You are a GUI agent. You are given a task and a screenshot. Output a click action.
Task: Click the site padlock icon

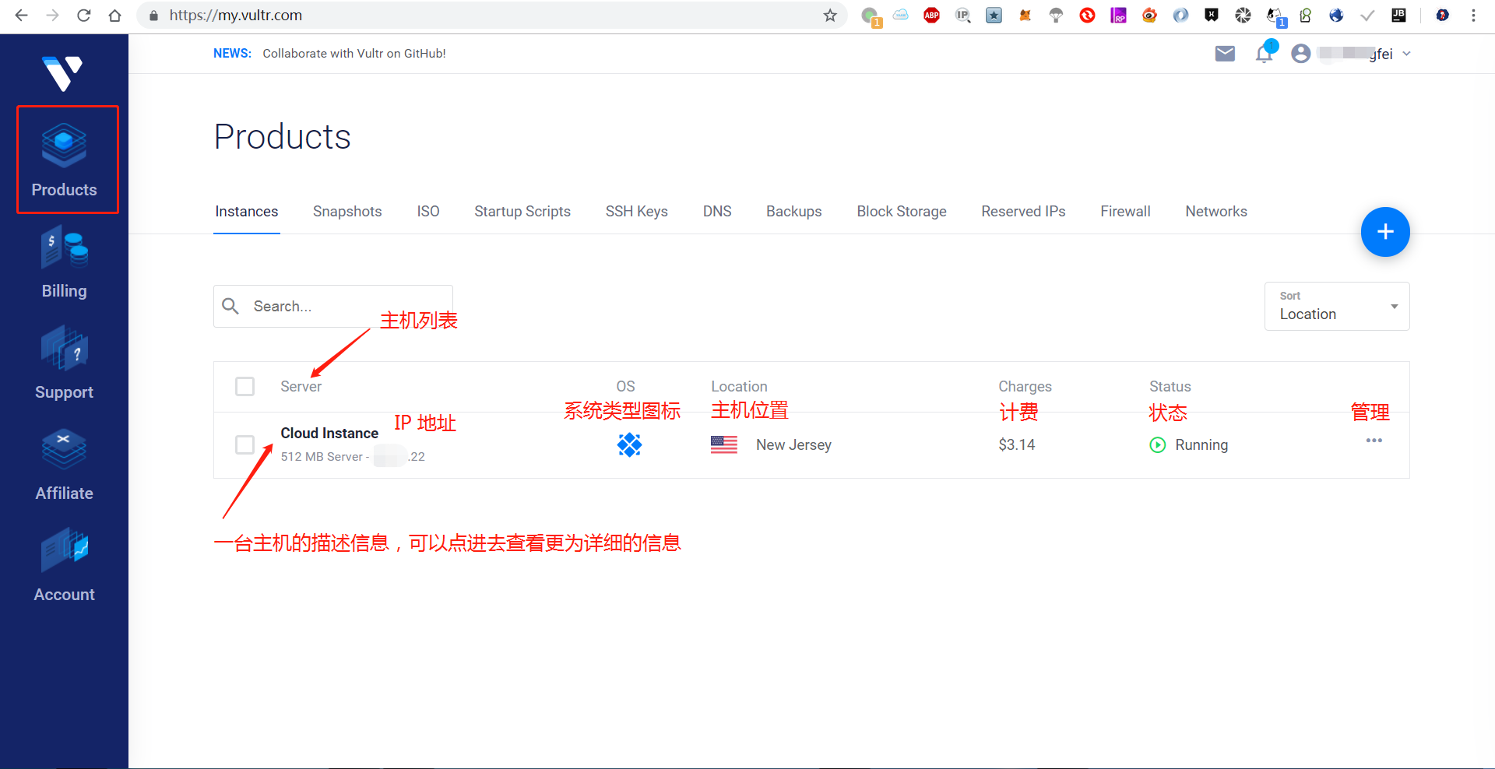pos(153,16)
